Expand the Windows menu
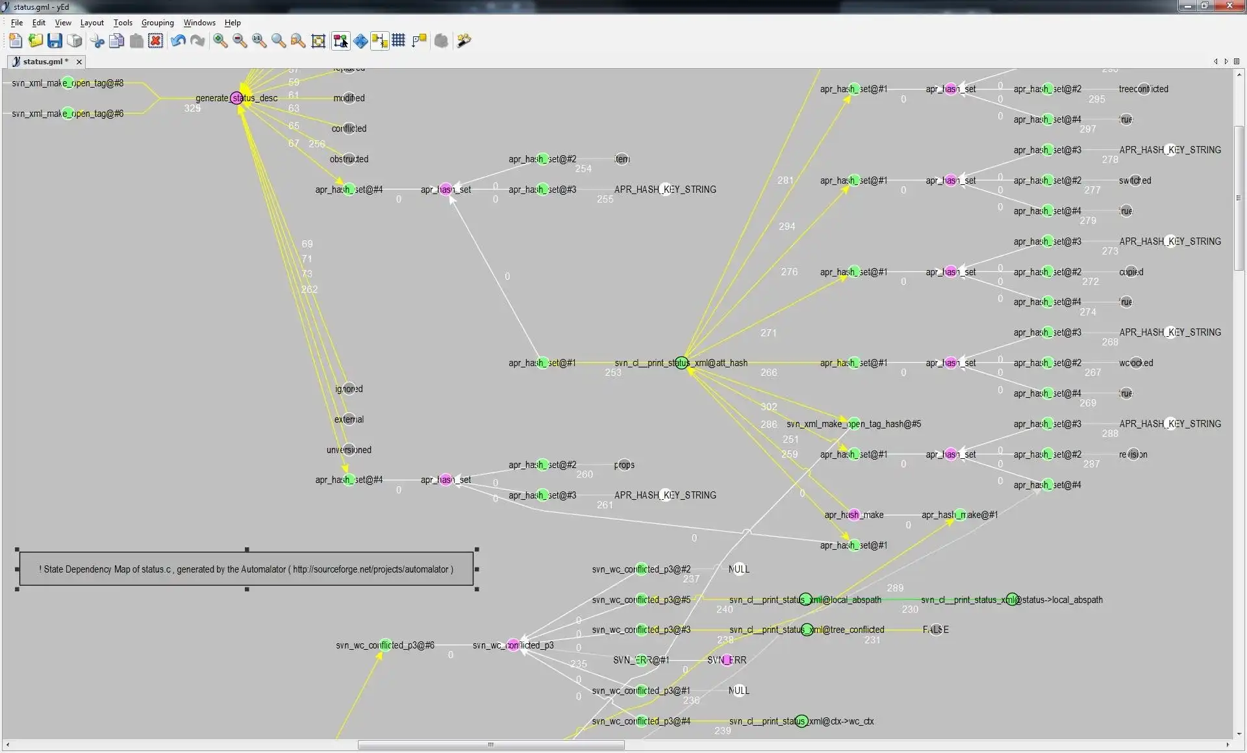This screenshot has width=1247, height=753. pyautogui.click(x=199, y=23)
